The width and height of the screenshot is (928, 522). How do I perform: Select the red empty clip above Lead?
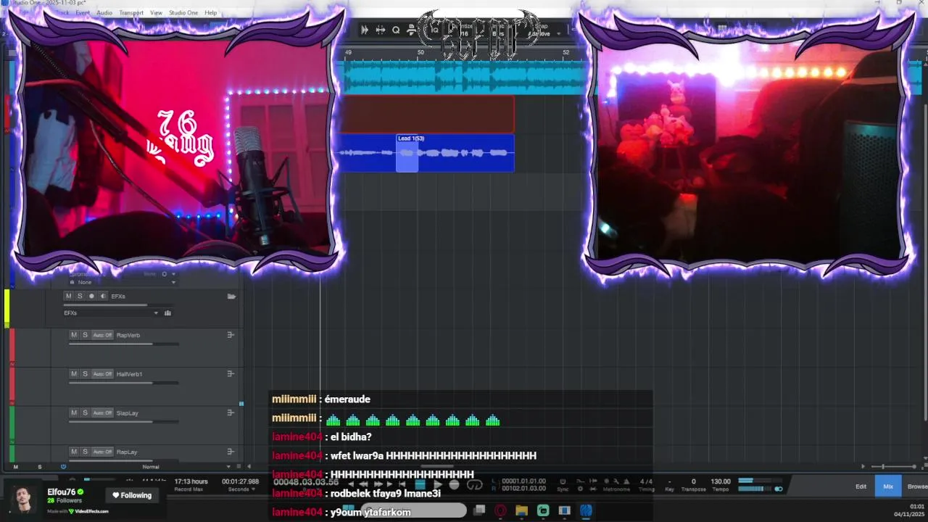(x=426, y=114)
